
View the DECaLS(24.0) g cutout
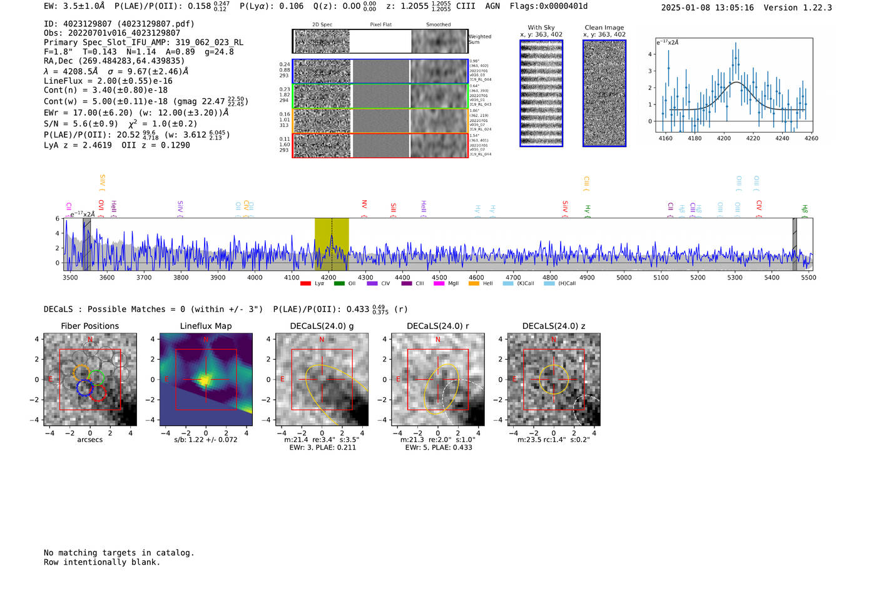coord(322,380)
